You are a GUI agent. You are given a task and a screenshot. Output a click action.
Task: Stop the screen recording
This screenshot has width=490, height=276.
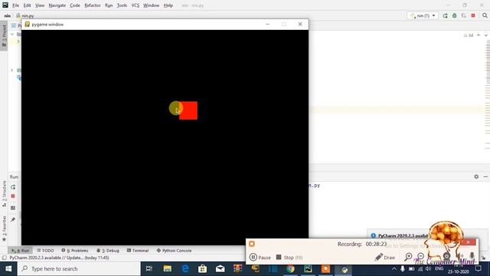[289, 258]
